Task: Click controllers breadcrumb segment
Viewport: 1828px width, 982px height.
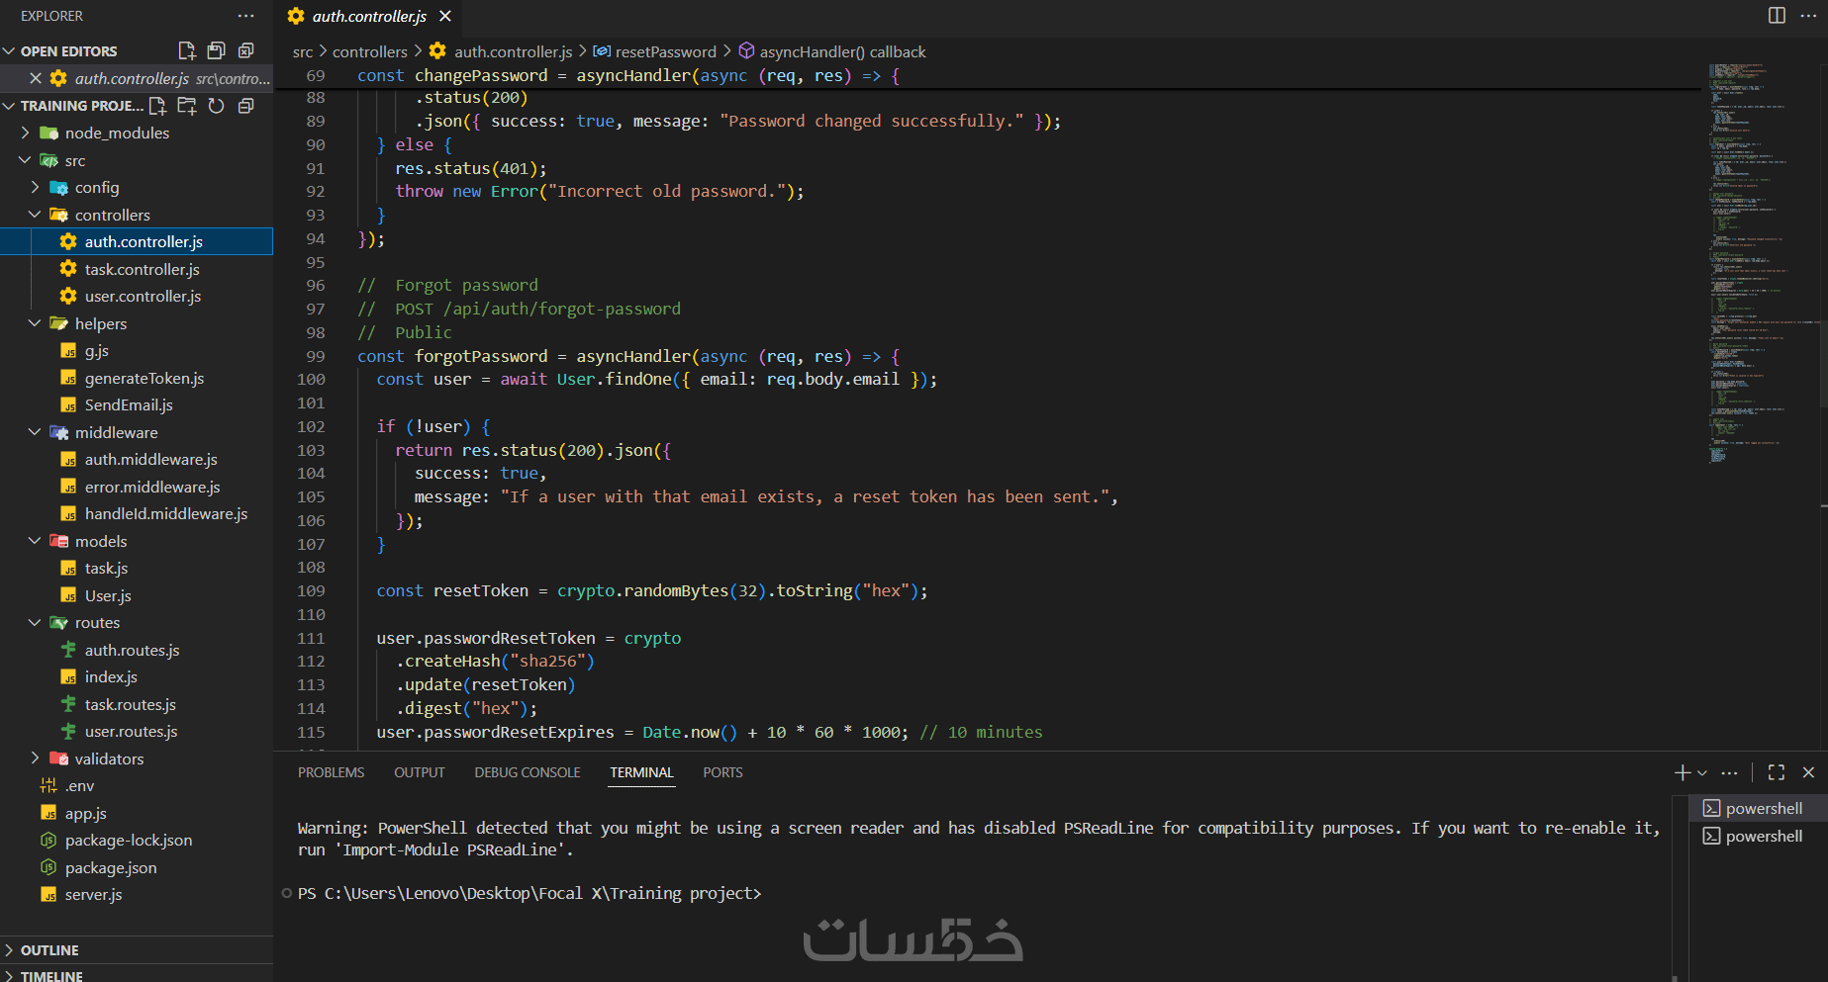Action: [369, 51]
